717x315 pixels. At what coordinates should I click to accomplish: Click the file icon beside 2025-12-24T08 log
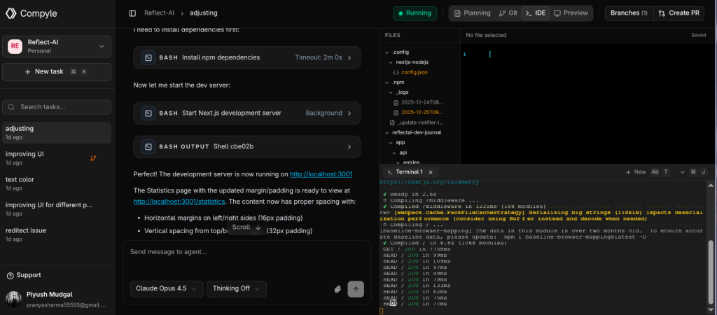[396, 102]
